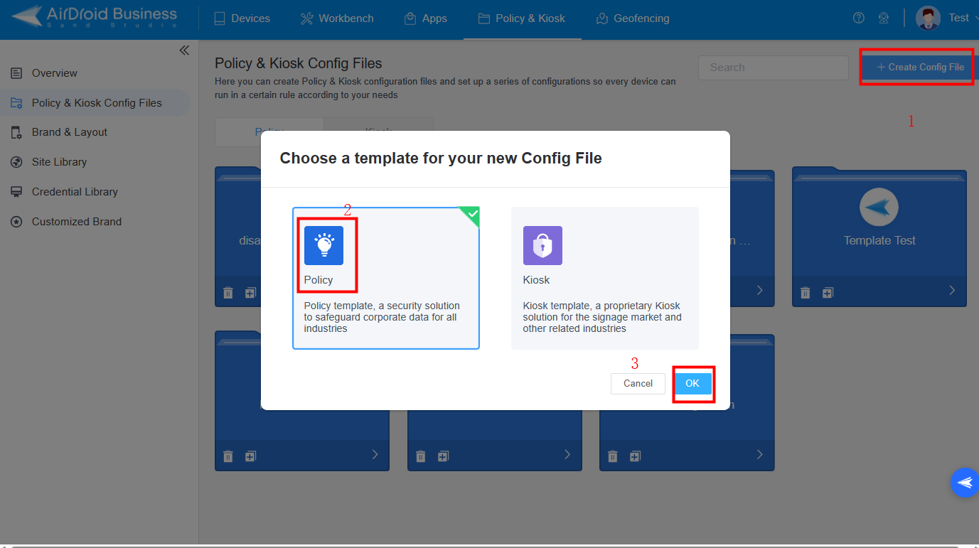The width and height of the screenshot is (979, 548).
Task: Open the Devices menu
Action: pos(242,18)
